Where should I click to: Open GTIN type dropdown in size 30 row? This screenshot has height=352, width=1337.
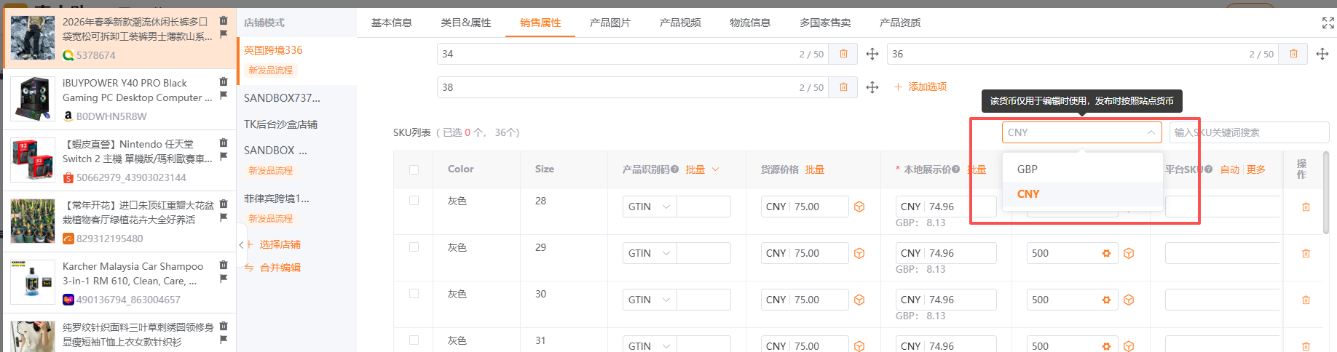click(650, 300)
